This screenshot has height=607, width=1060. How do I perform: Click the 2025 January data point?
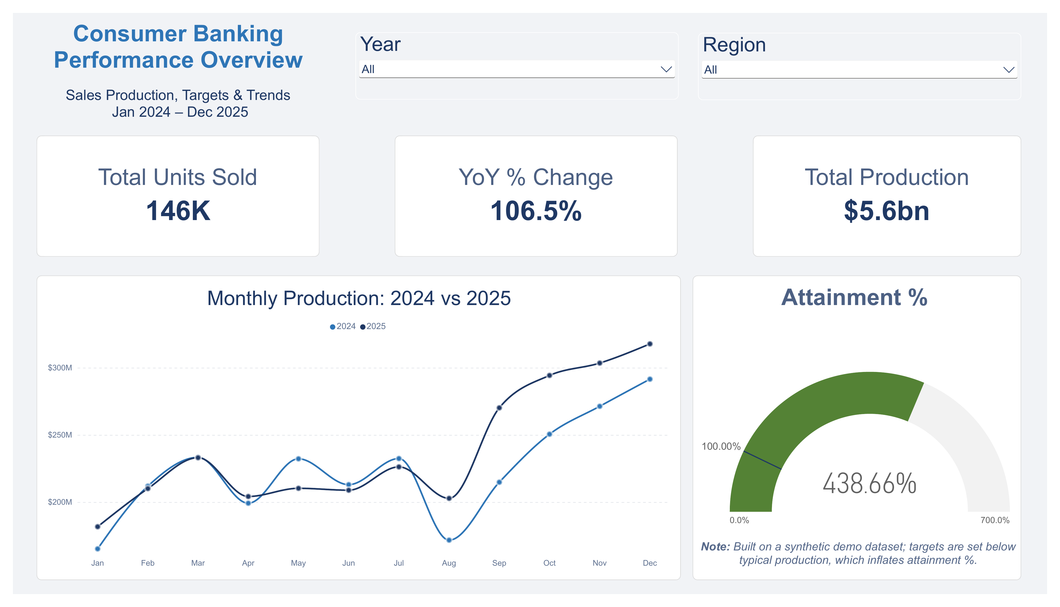click(x=98, y=527)
